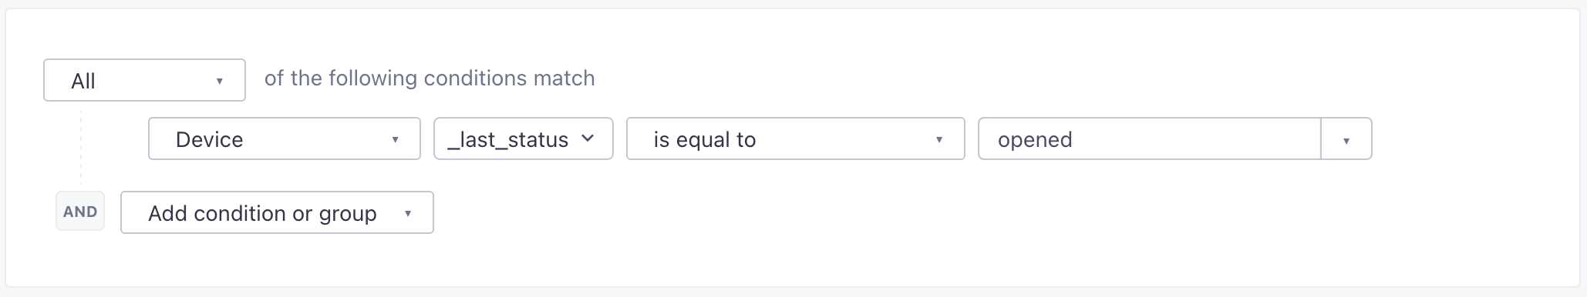The image size is (1587, 297).
Task: Open the 'is equal to' operator dropdown
Action: click(795, 138)
